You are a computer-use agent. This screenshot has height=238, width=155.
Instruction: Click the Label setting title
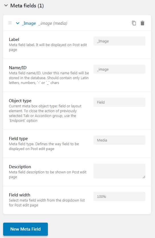14,40
